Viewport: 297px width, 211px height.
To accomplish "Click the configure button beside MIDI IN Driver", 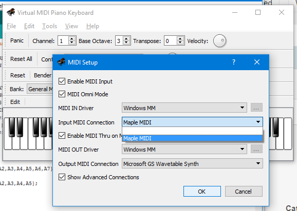I will pyautogui.click(x=256, y=108).
